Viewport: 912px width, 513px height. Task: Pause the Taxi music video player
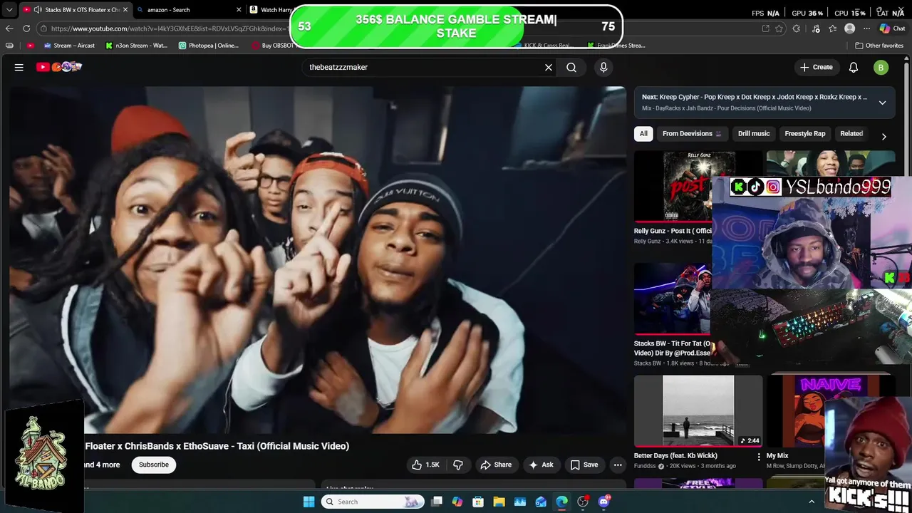click(318, 260)
